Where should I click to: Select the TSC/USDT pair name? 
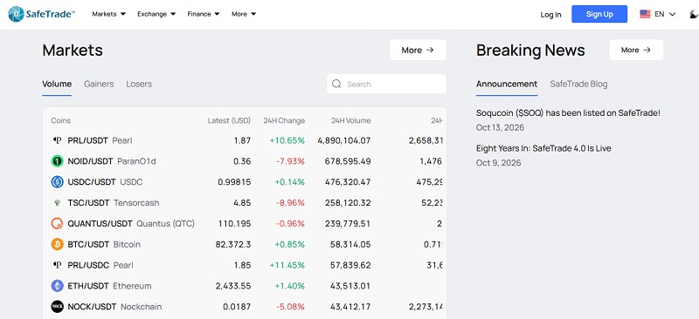pos(89,203)
